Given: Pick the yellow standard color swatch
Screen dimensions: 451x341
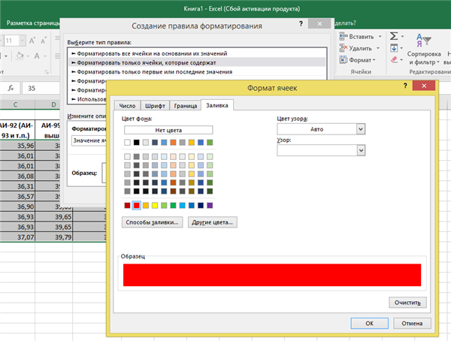Looking at the screenshot, I should pos(155,205).
